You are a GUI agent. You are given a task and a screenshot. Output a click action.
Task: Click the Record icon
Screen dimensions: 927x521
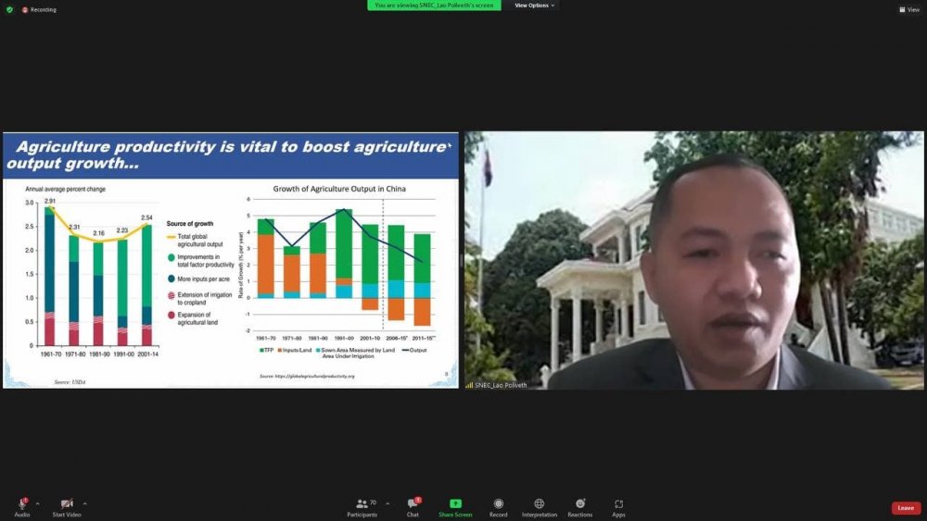click(499, 504)
